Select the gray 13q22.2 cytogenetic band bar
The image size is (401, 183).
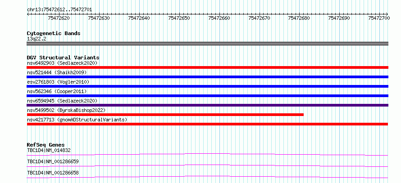point(207,44)
